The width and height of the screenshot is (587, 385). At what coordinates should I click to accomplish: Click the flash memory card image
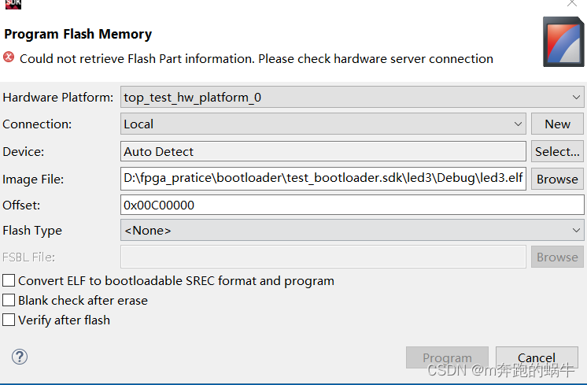563,42
